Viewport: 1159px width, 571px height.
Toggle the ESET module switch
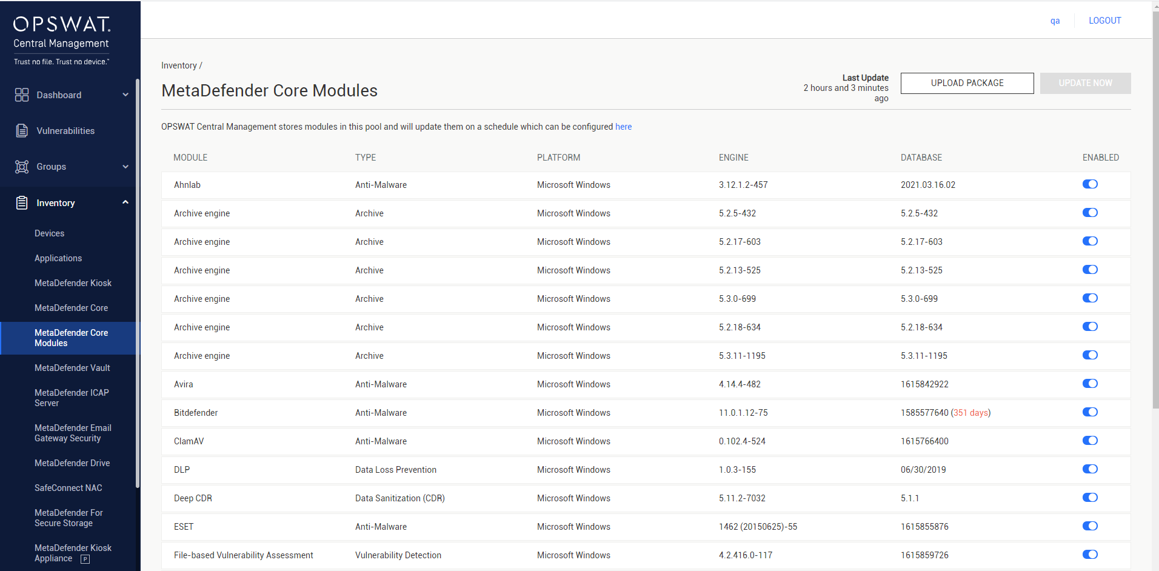[x=1090, y=526]
